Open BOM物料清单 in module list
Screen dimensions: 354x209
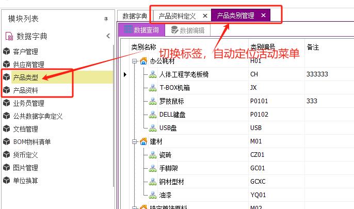pyautogui.click(x=32, y=142)
